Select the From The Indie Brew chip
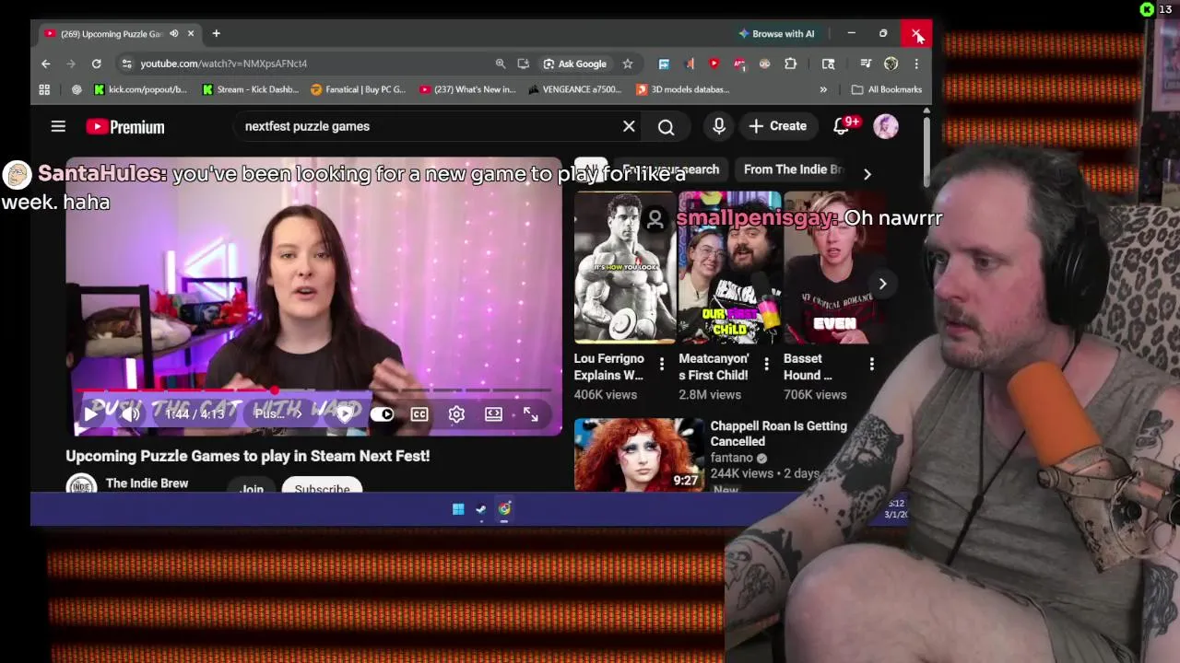The height and width of the screenshot is (663, 1180). click(793, 169)
